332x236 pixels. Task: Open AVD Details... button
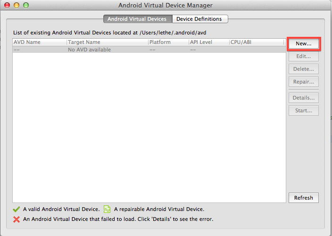[303, 98]
